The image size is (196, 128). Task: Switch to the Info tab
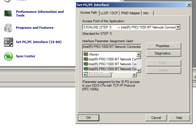(x=147, y=13)
